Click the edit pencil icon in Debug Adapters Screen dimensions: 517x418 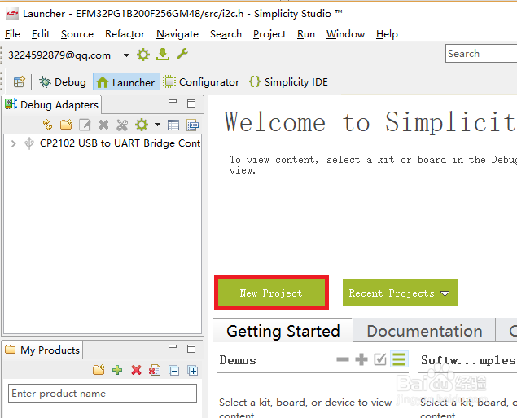coord(85,125)
